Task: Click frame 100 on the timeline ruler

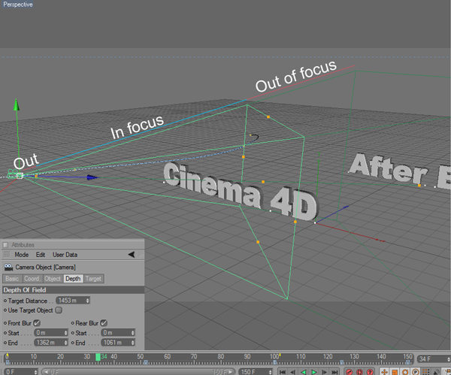Action: 274,357
